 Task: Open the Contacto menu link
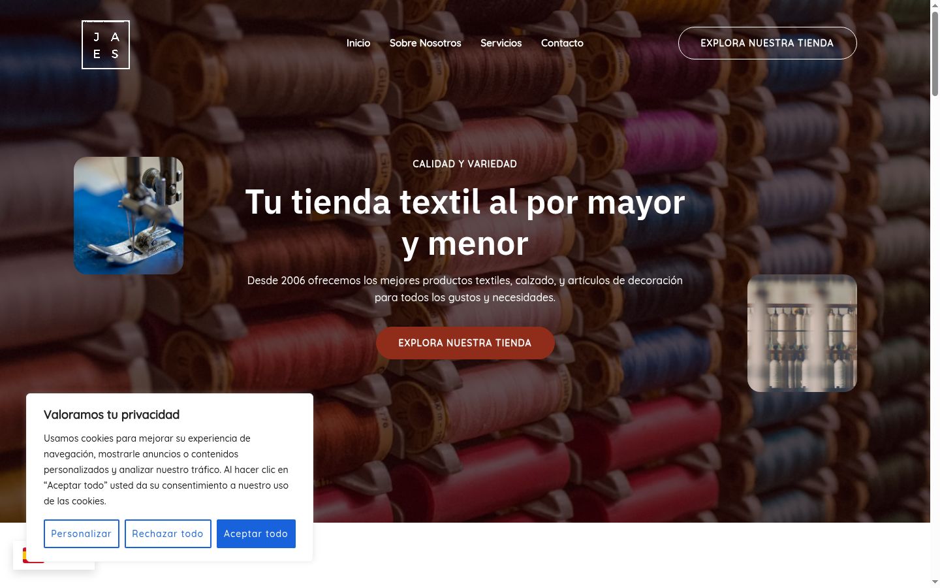click(562, 43)
